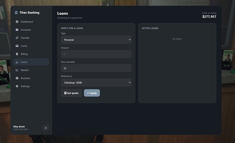Screen dimensions: 235x143
Task: Click the Settings gear icon
Action: coord(17,86)
